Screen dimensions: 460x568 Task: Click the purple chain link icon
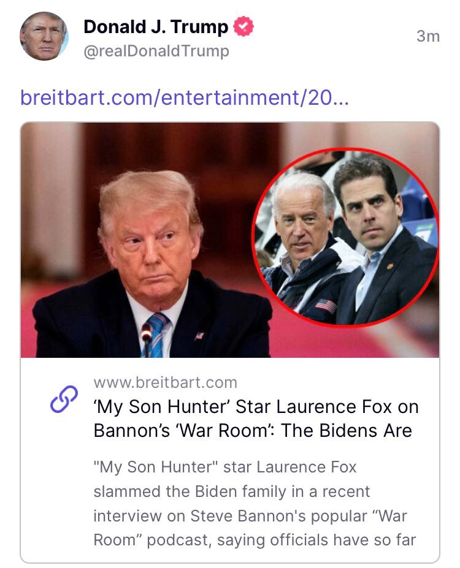(x=64, y=398)
